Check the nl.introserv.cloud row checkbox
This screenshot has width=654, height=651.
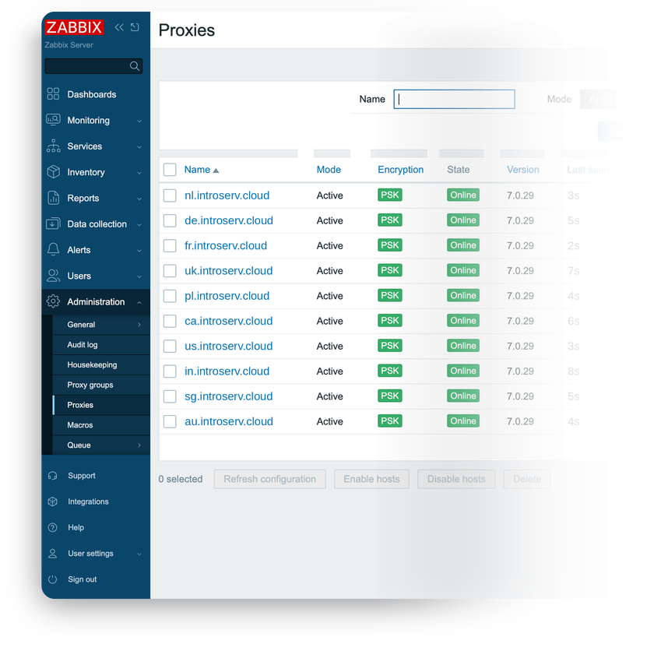point(170,195)
